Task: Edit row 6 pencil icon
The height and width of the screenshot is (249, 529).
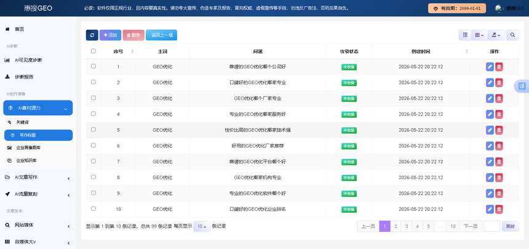Action: 490,146
